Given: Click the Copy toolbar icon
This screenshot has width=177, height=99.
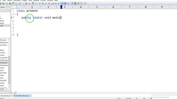Looking at the screenshot, I should (23, 4).
